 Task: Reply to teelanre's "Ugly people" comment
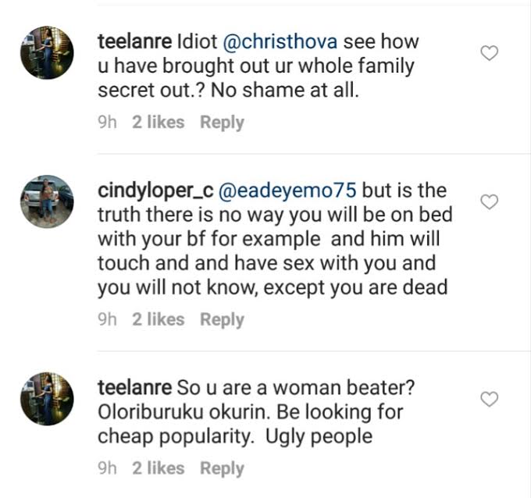[x=222, y=468]
